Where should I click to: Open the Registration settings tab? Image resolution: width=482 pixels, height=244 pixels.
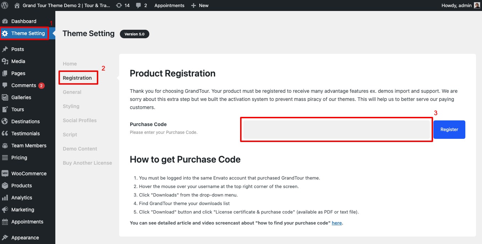coord(77,78)
